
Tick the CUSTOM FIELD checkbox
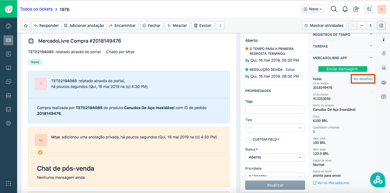click(x=247, y=139)
